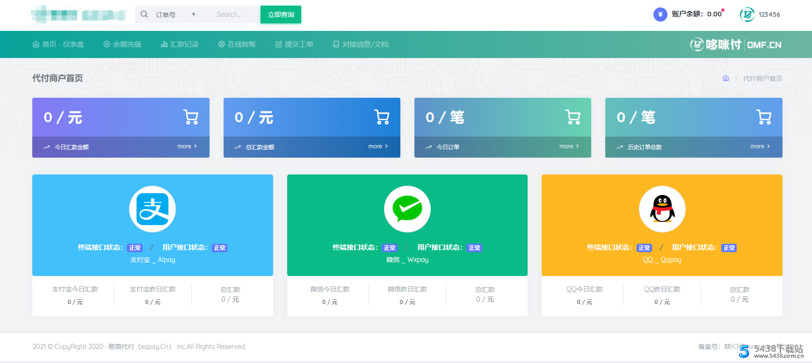Image resolution: width=812 pixels, height=363 pixels.
Task: Click the cart icon on 今日汇款金额 card
Action: [x=191, y=117]
